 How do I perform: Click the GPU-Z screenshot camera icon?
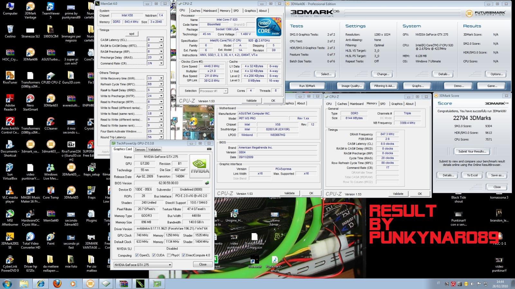point(209,149)
